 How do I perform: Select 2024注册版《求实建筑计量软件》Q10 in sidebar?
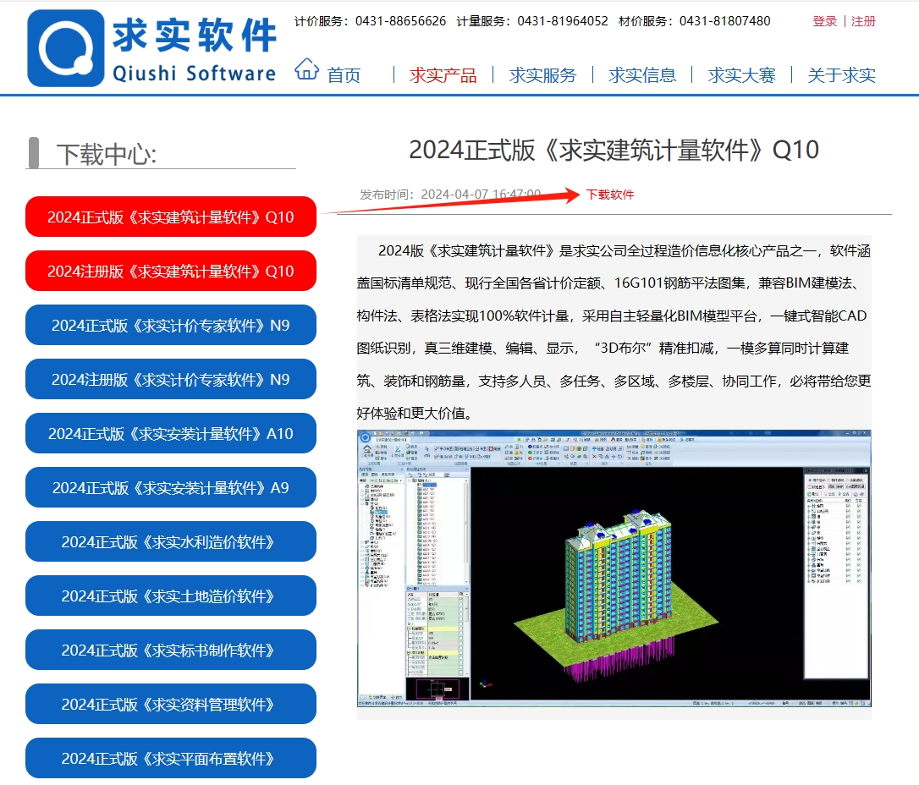(x=171, y=271)
